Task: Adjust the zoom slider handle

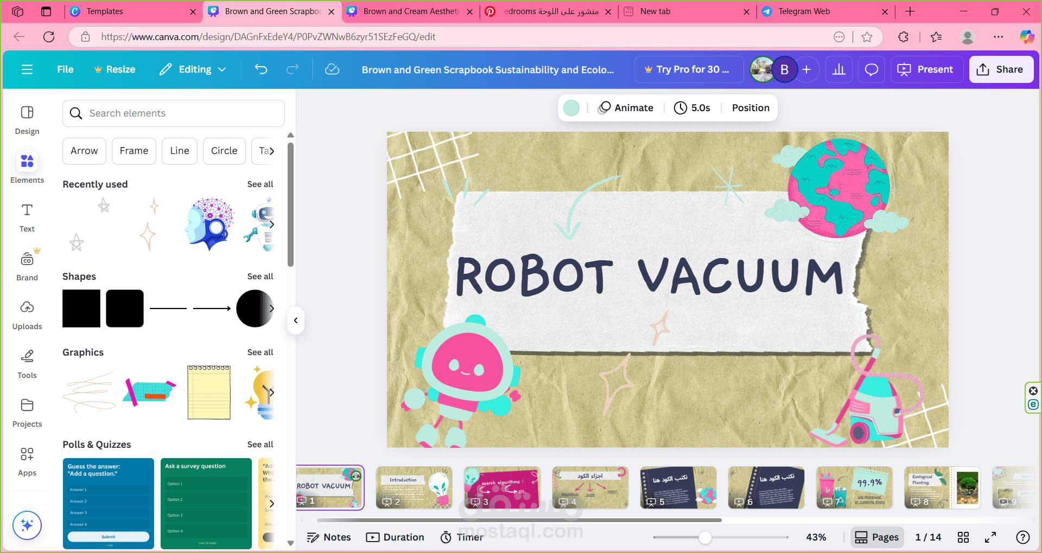Action: tap(705, 537)
